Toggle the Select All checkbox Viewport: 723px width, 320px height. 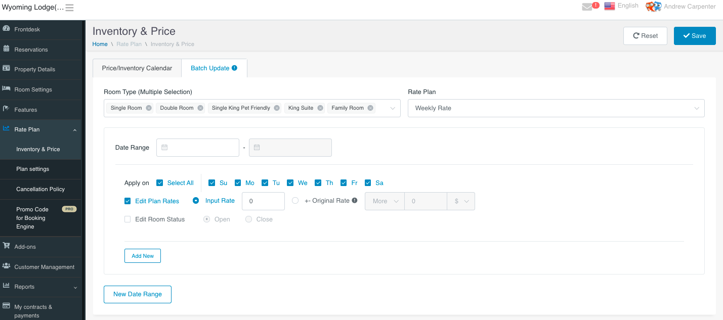(x=160, y=183)
